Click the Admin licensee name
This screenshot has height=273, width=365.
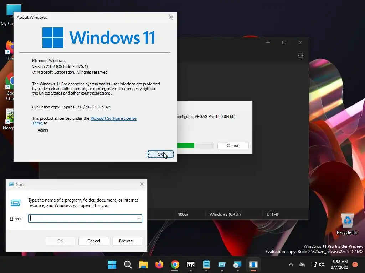[43, 130]
